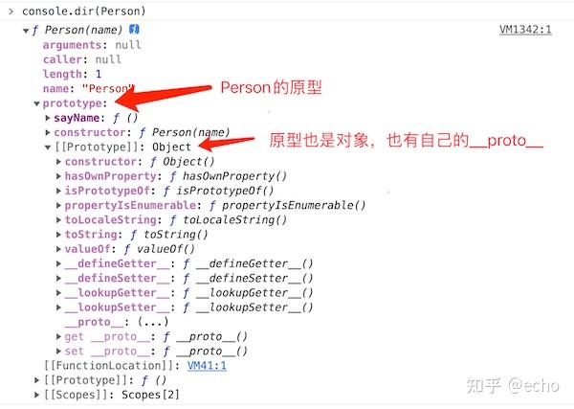Expand the isPrototypeOf function entry
Screen dimensions: 574x409
(58, 191)
